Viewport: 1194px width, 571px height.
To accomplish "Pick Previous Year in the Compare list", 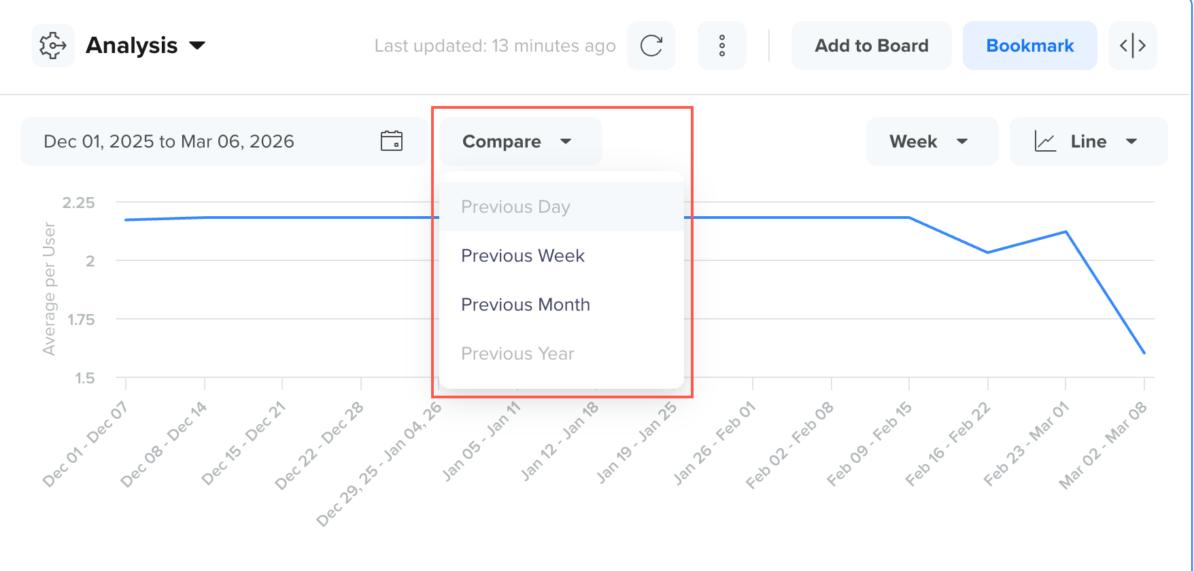I will [x=517, y=353].
